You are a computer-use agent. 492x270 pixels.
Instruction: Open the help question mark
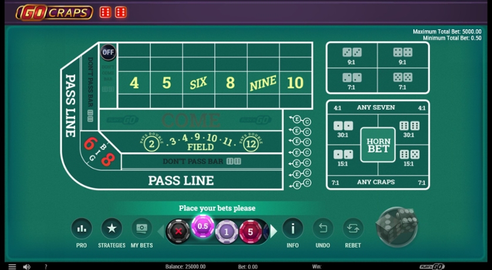(46, 266)
